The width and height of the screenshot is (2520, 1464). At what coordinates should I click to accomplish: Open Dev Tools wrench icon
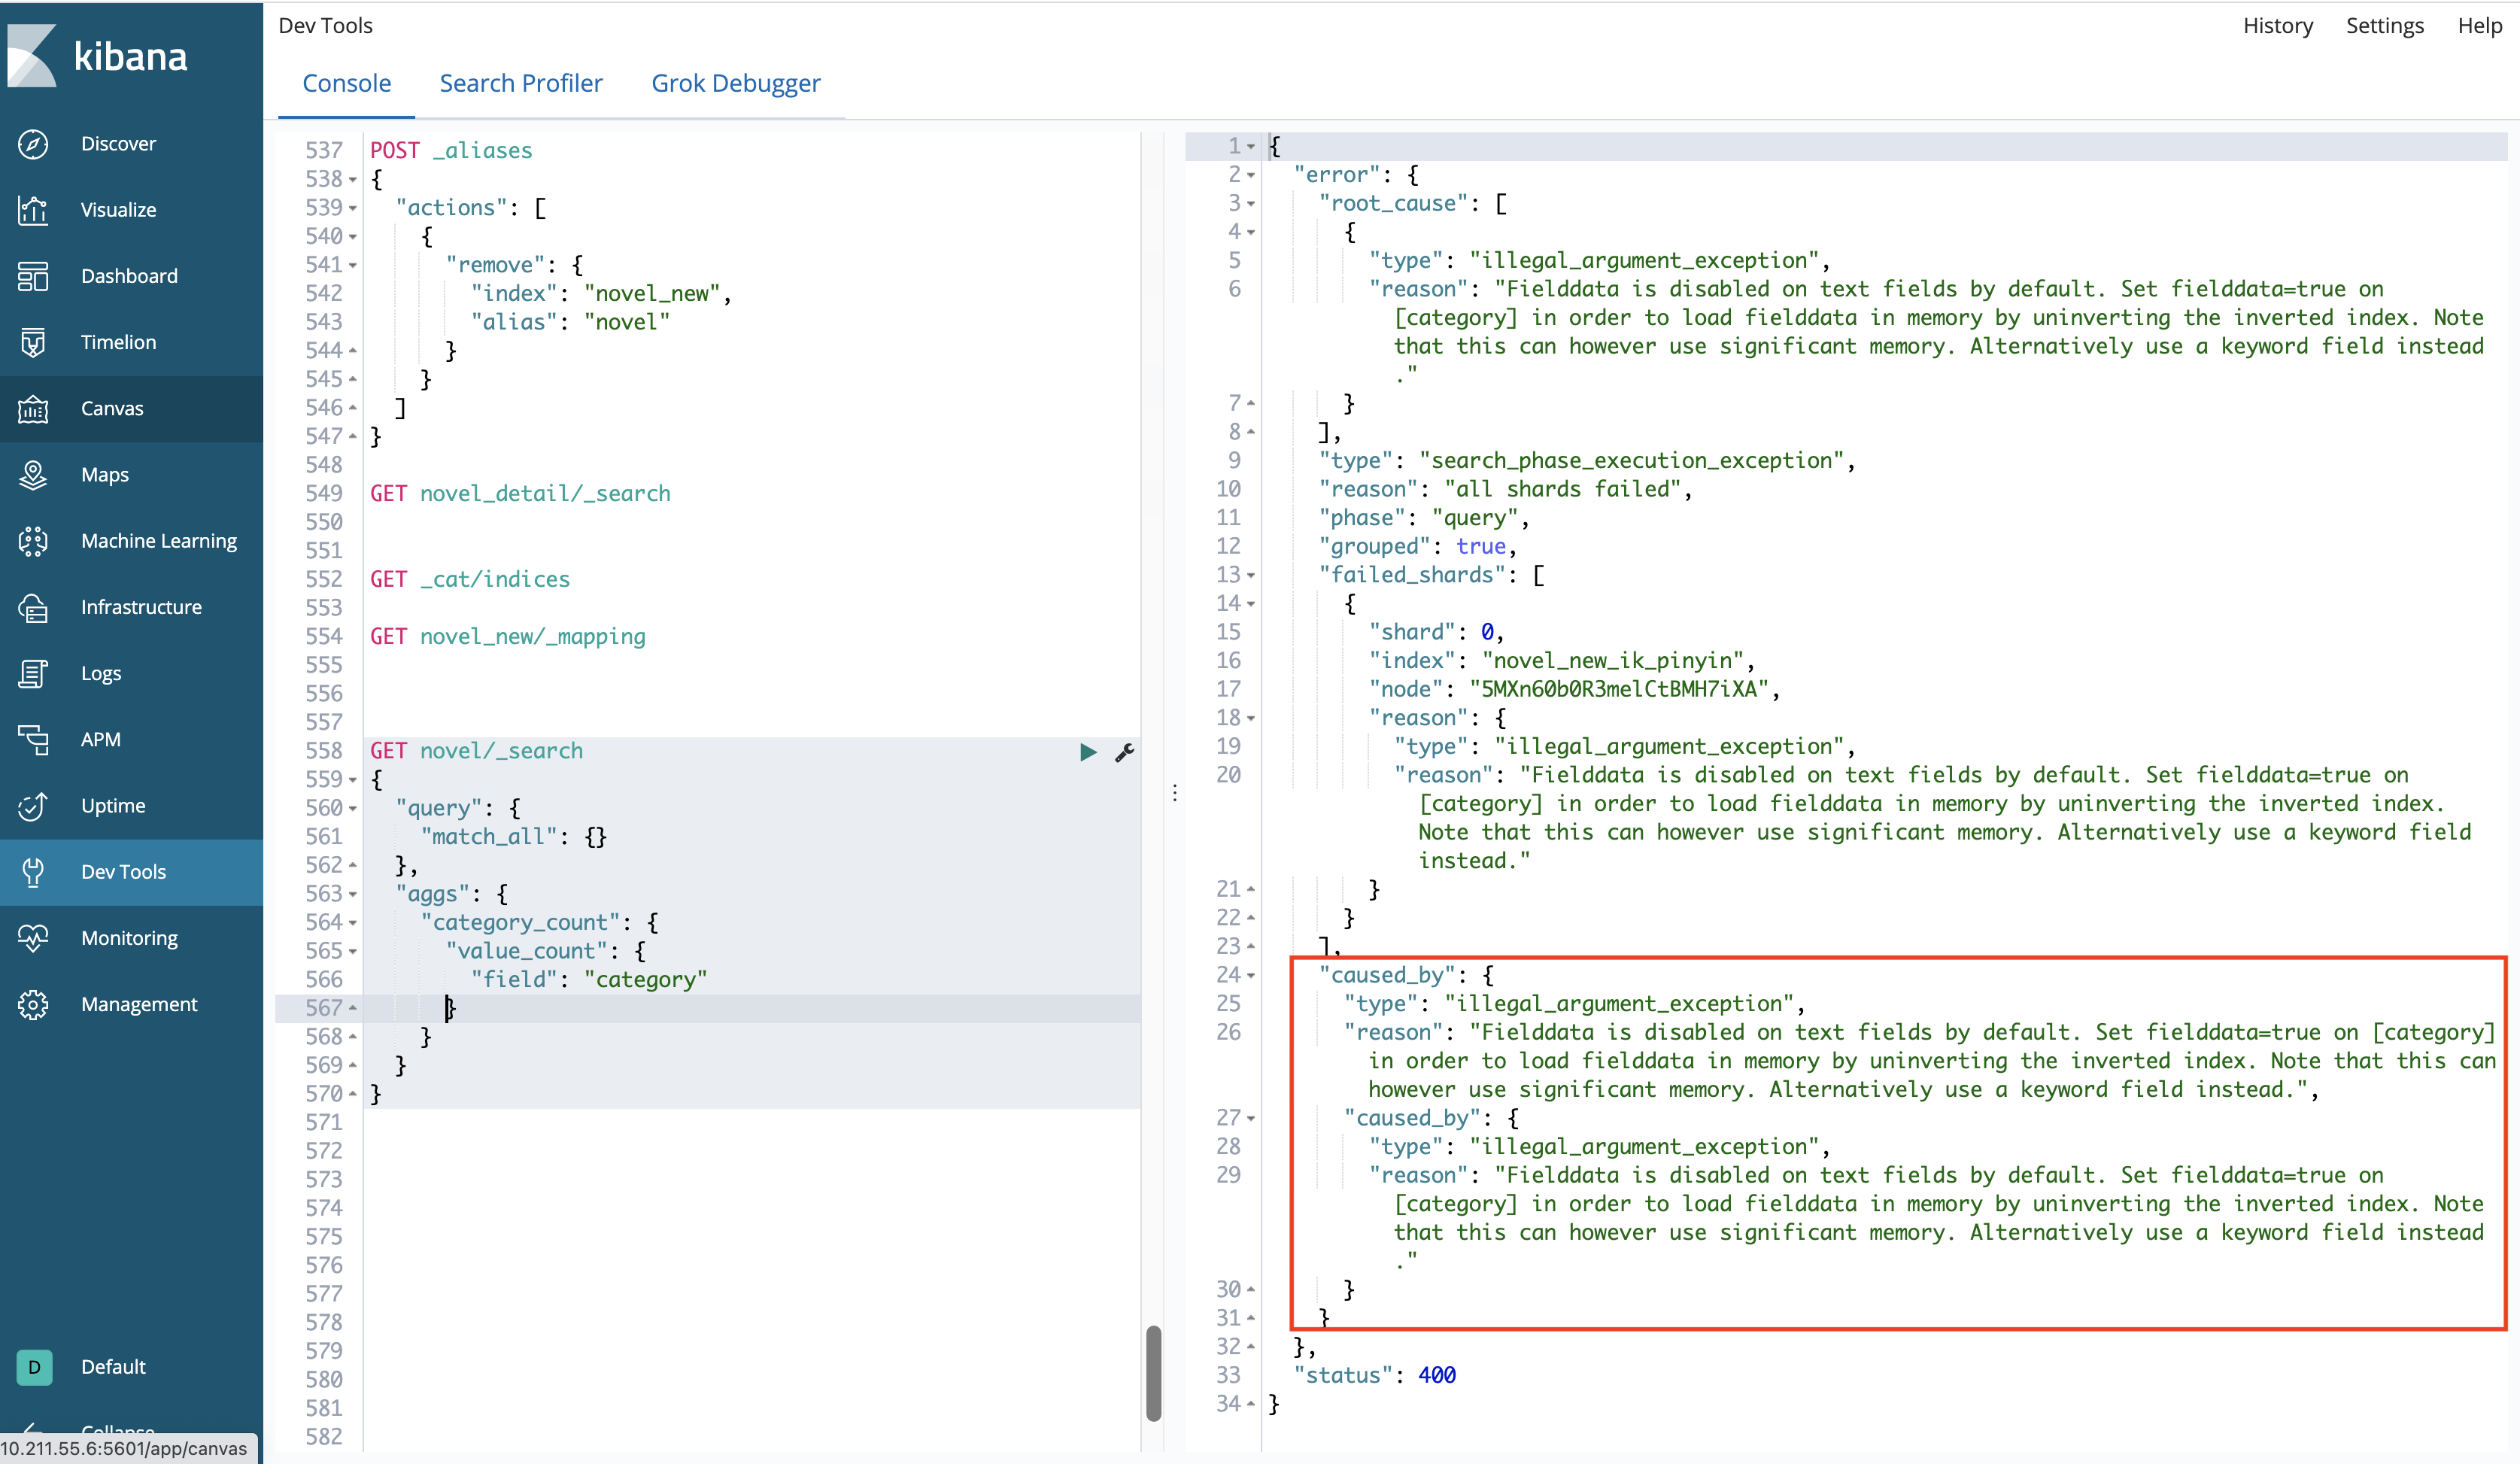tap(33, 872)
